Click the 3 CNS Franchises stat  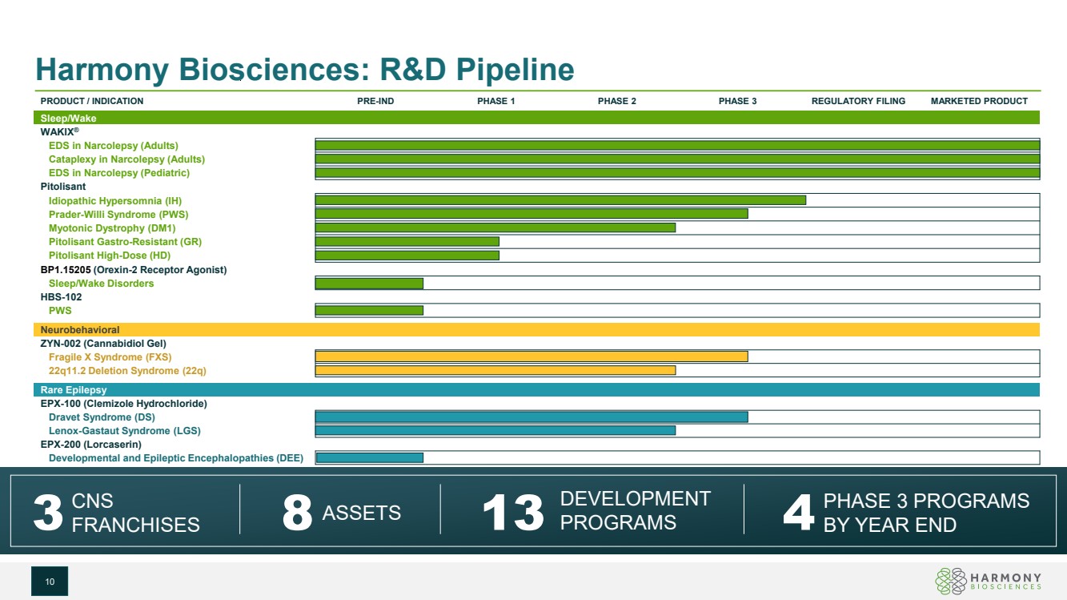click(117, 513)
